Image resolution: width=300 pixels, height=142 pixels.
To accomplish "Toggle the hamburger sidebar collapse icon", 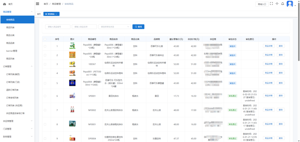I will pyautogui.click(x=37, y=4).
